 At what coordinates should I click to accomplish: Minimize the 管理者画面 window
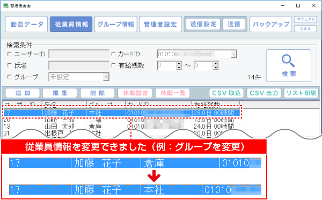click(283, 6)
